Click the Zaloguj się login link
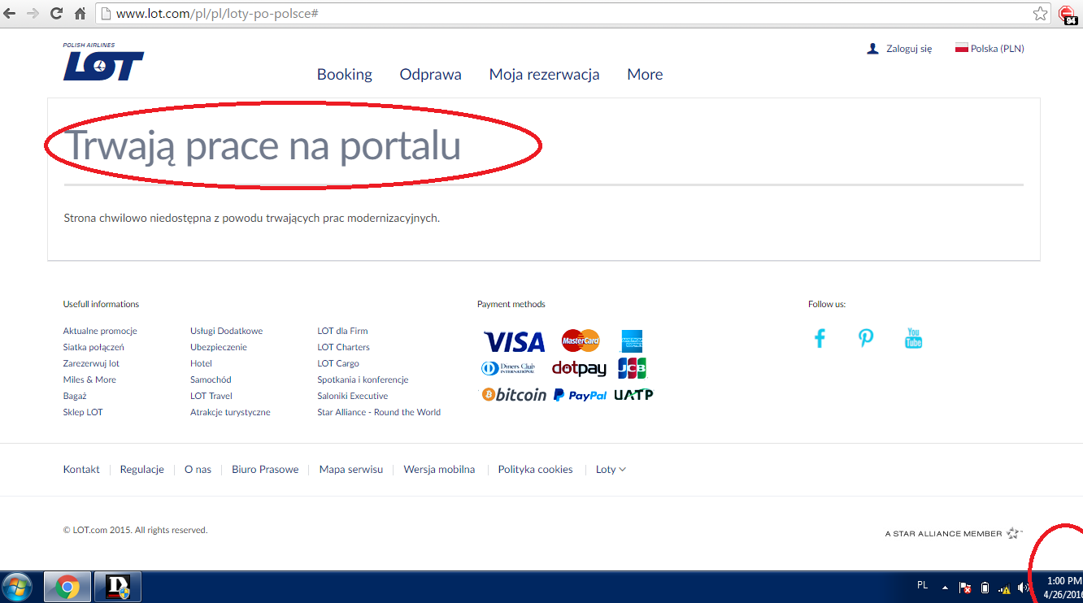This screenshot has height=603, width=1083. (x=909, y=49)
